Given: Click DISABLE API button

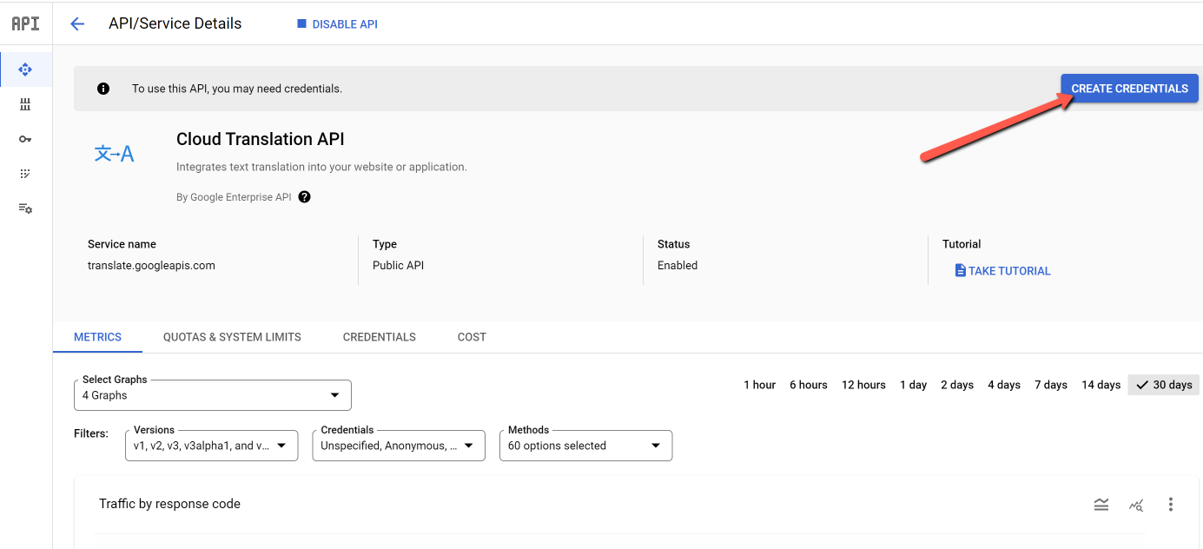Looking at the screenshot, I should pos(337,24).
